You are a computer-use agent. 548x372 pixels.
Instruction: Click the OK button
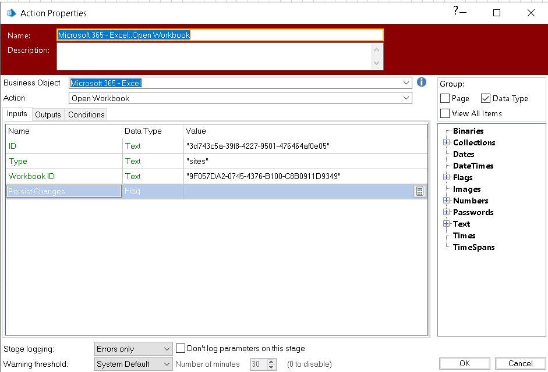pyautogui.click(x=465, y=363)
